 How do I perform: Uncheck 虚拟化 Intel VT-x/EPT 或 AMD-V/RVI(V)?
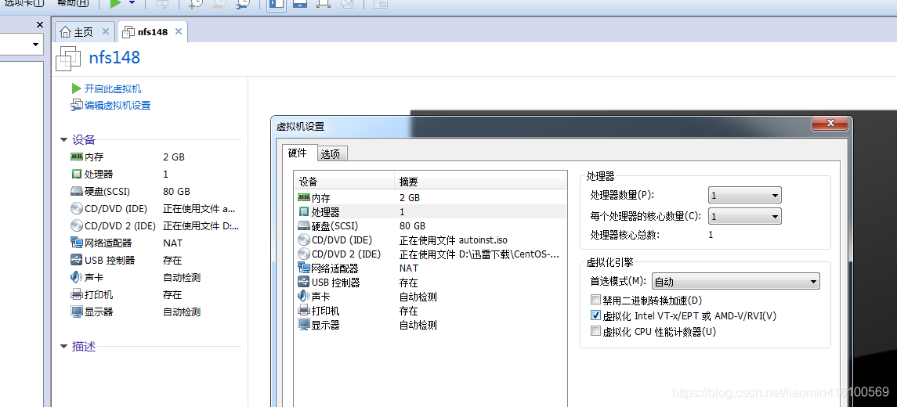click(x=595, y=315)
